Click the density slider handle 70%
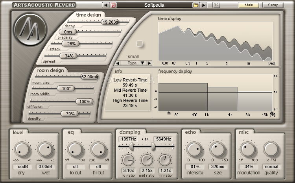This screenshot has width=295, height=183. [x=70, y=114]
